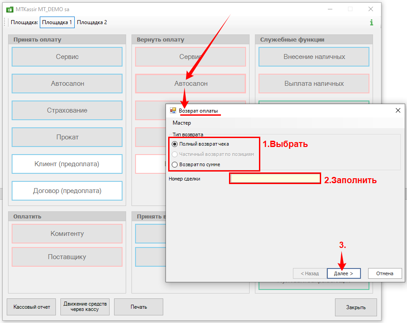Screen dimensions: 407x323
Task: Open the Мастер menu
Action: pos(182,123)
